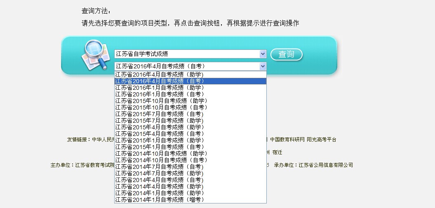Click the 查询方法： heading text
The height and width of the screenshot is (208, 435).
click(96, 11)
